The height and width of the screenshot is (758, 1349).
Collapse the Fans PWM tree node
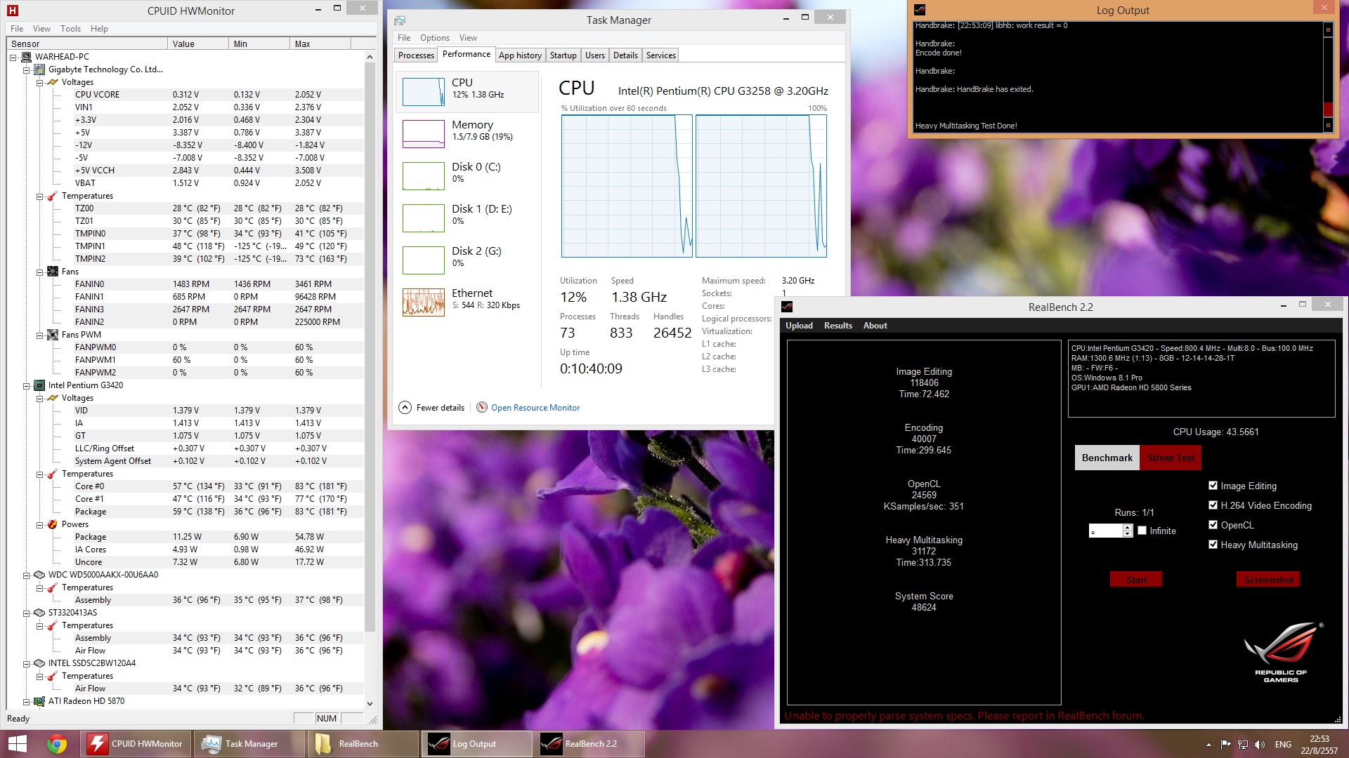tap(40, 335)
